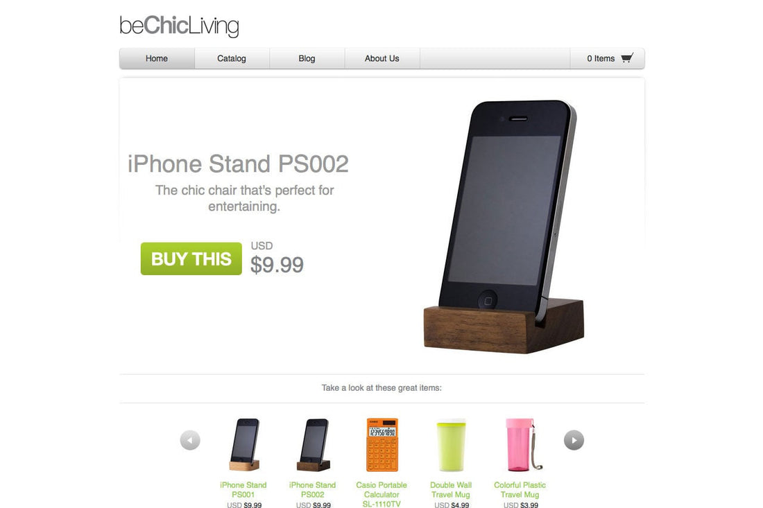
Task: View the green Double Wall mug image
Action: tap(451, 445)
